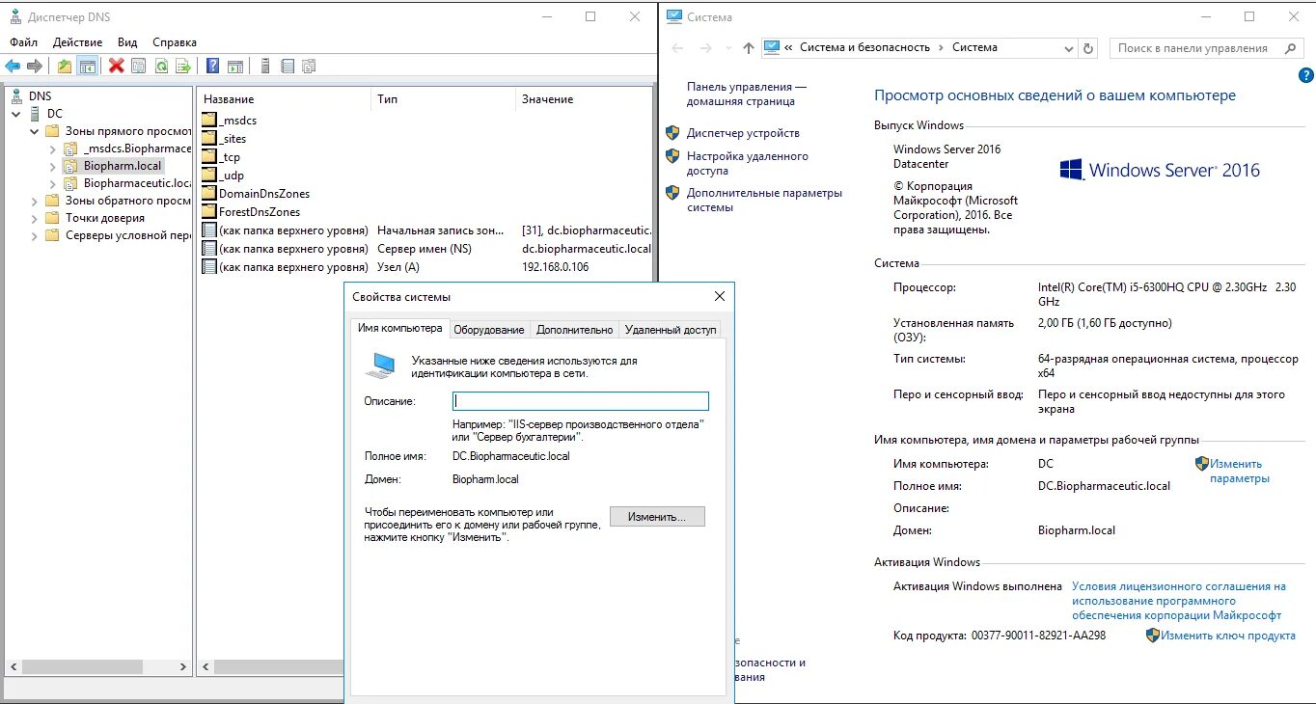Select the DomainDnsZones folder
This screenshot has width=1316, height=704.
pyautogui.click(x=256, y=194)
